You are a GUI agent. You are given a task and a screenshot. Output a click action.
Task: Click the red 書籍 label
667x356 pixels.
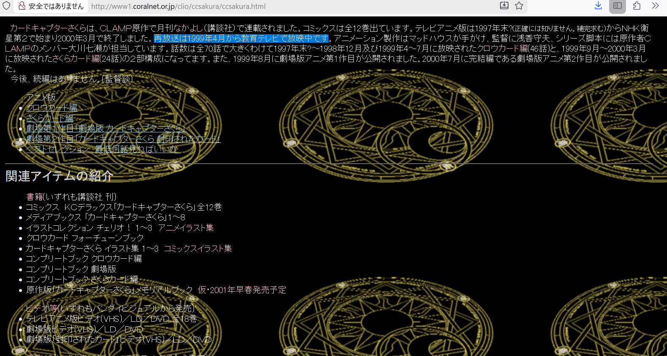click(34, 197)
